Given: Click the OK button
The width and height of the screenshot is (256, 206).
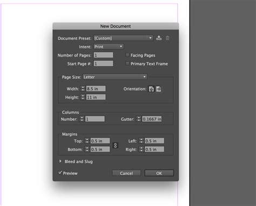Looking at the screenshot, I should click(x=159, y=173).
